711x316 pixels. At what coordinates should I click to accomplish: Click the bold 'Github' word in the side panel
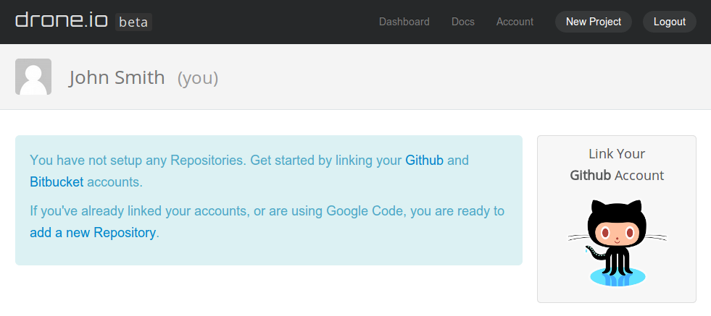click(x=591, y=175)
